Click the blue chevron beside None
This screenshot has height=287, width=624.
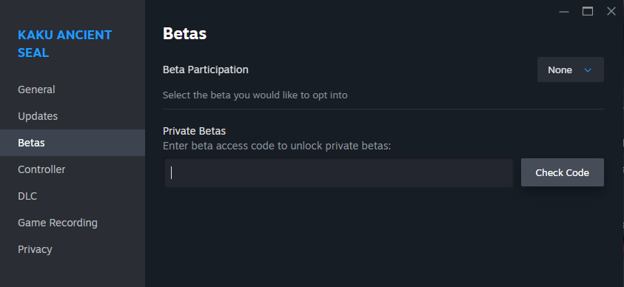coord(588,70)
